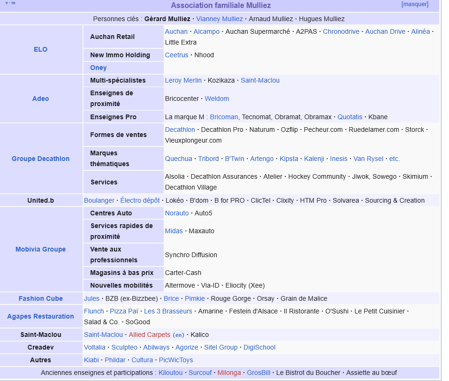Image resolution: width=449 pixels, height=381 pixels.
Task: Open the Kipsta brand link
Action: (x=289, y=159)
